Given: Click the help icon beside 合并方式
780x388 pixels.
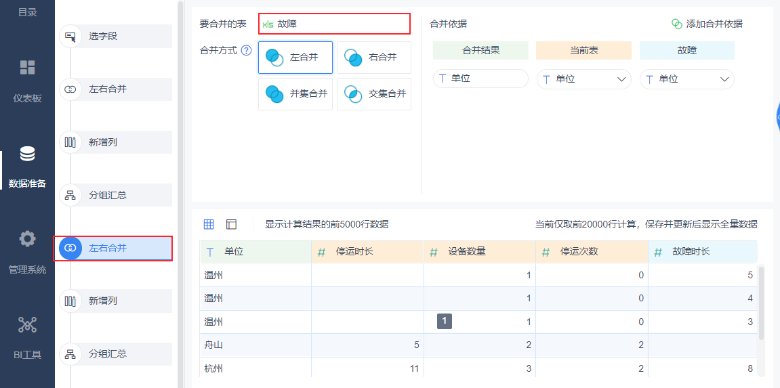Looking at the screenshot, I should 246,50.
